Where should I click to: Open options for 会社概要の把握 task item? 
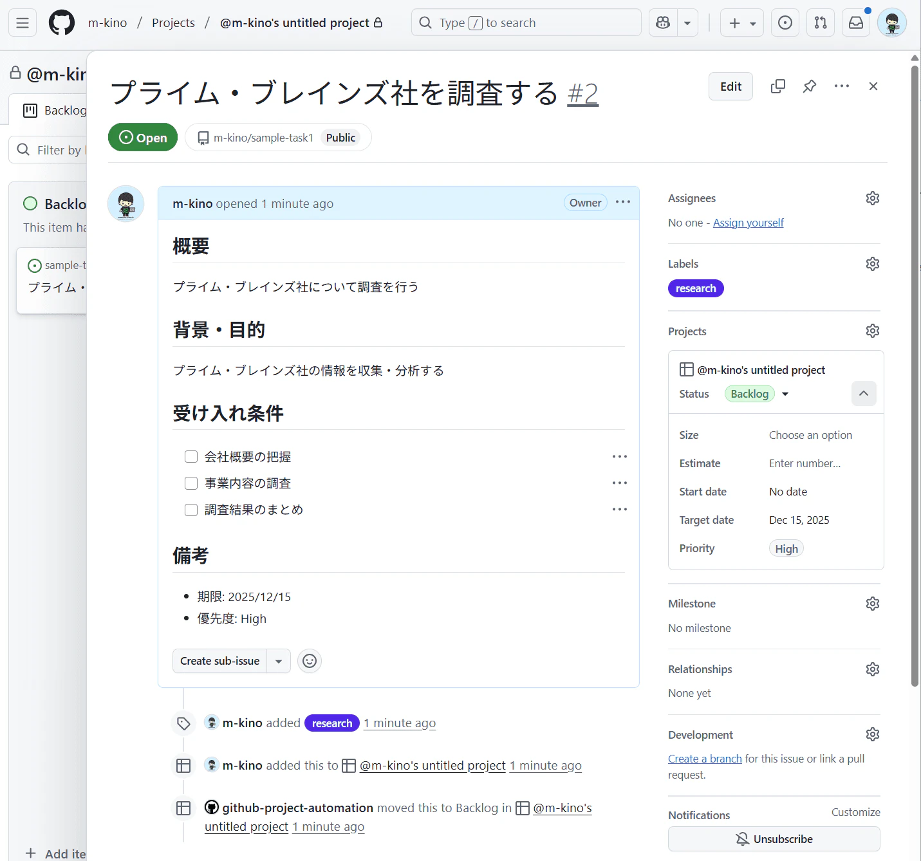click(620, 457)
